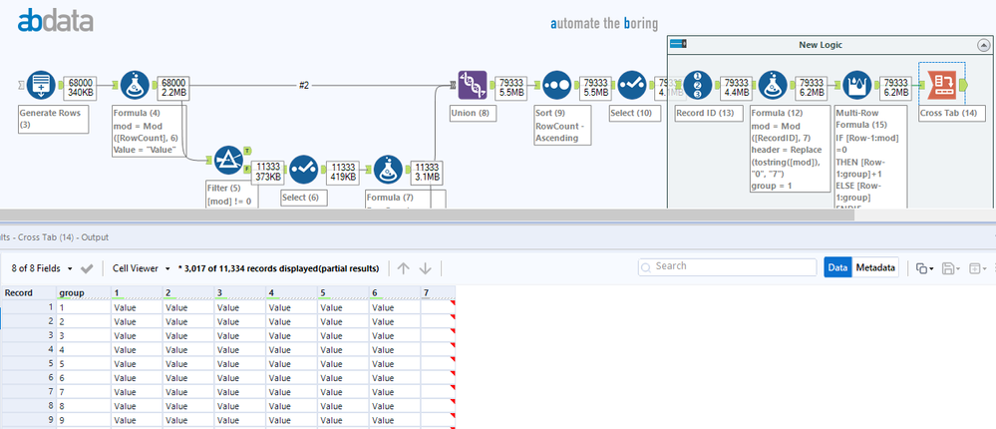Select the Sort (9) tool icon

click(x=557, y=85)
